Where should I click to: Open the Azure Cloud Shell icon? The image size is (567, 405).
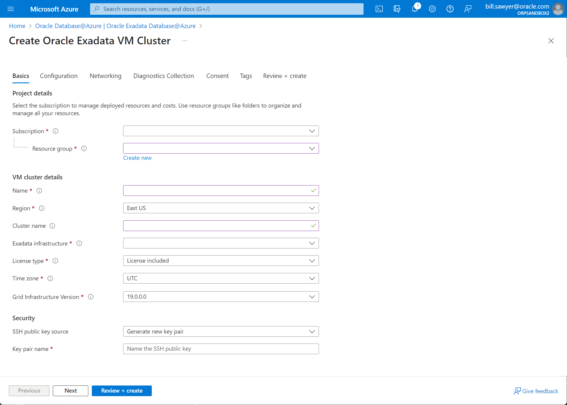(x=379, y=9)
